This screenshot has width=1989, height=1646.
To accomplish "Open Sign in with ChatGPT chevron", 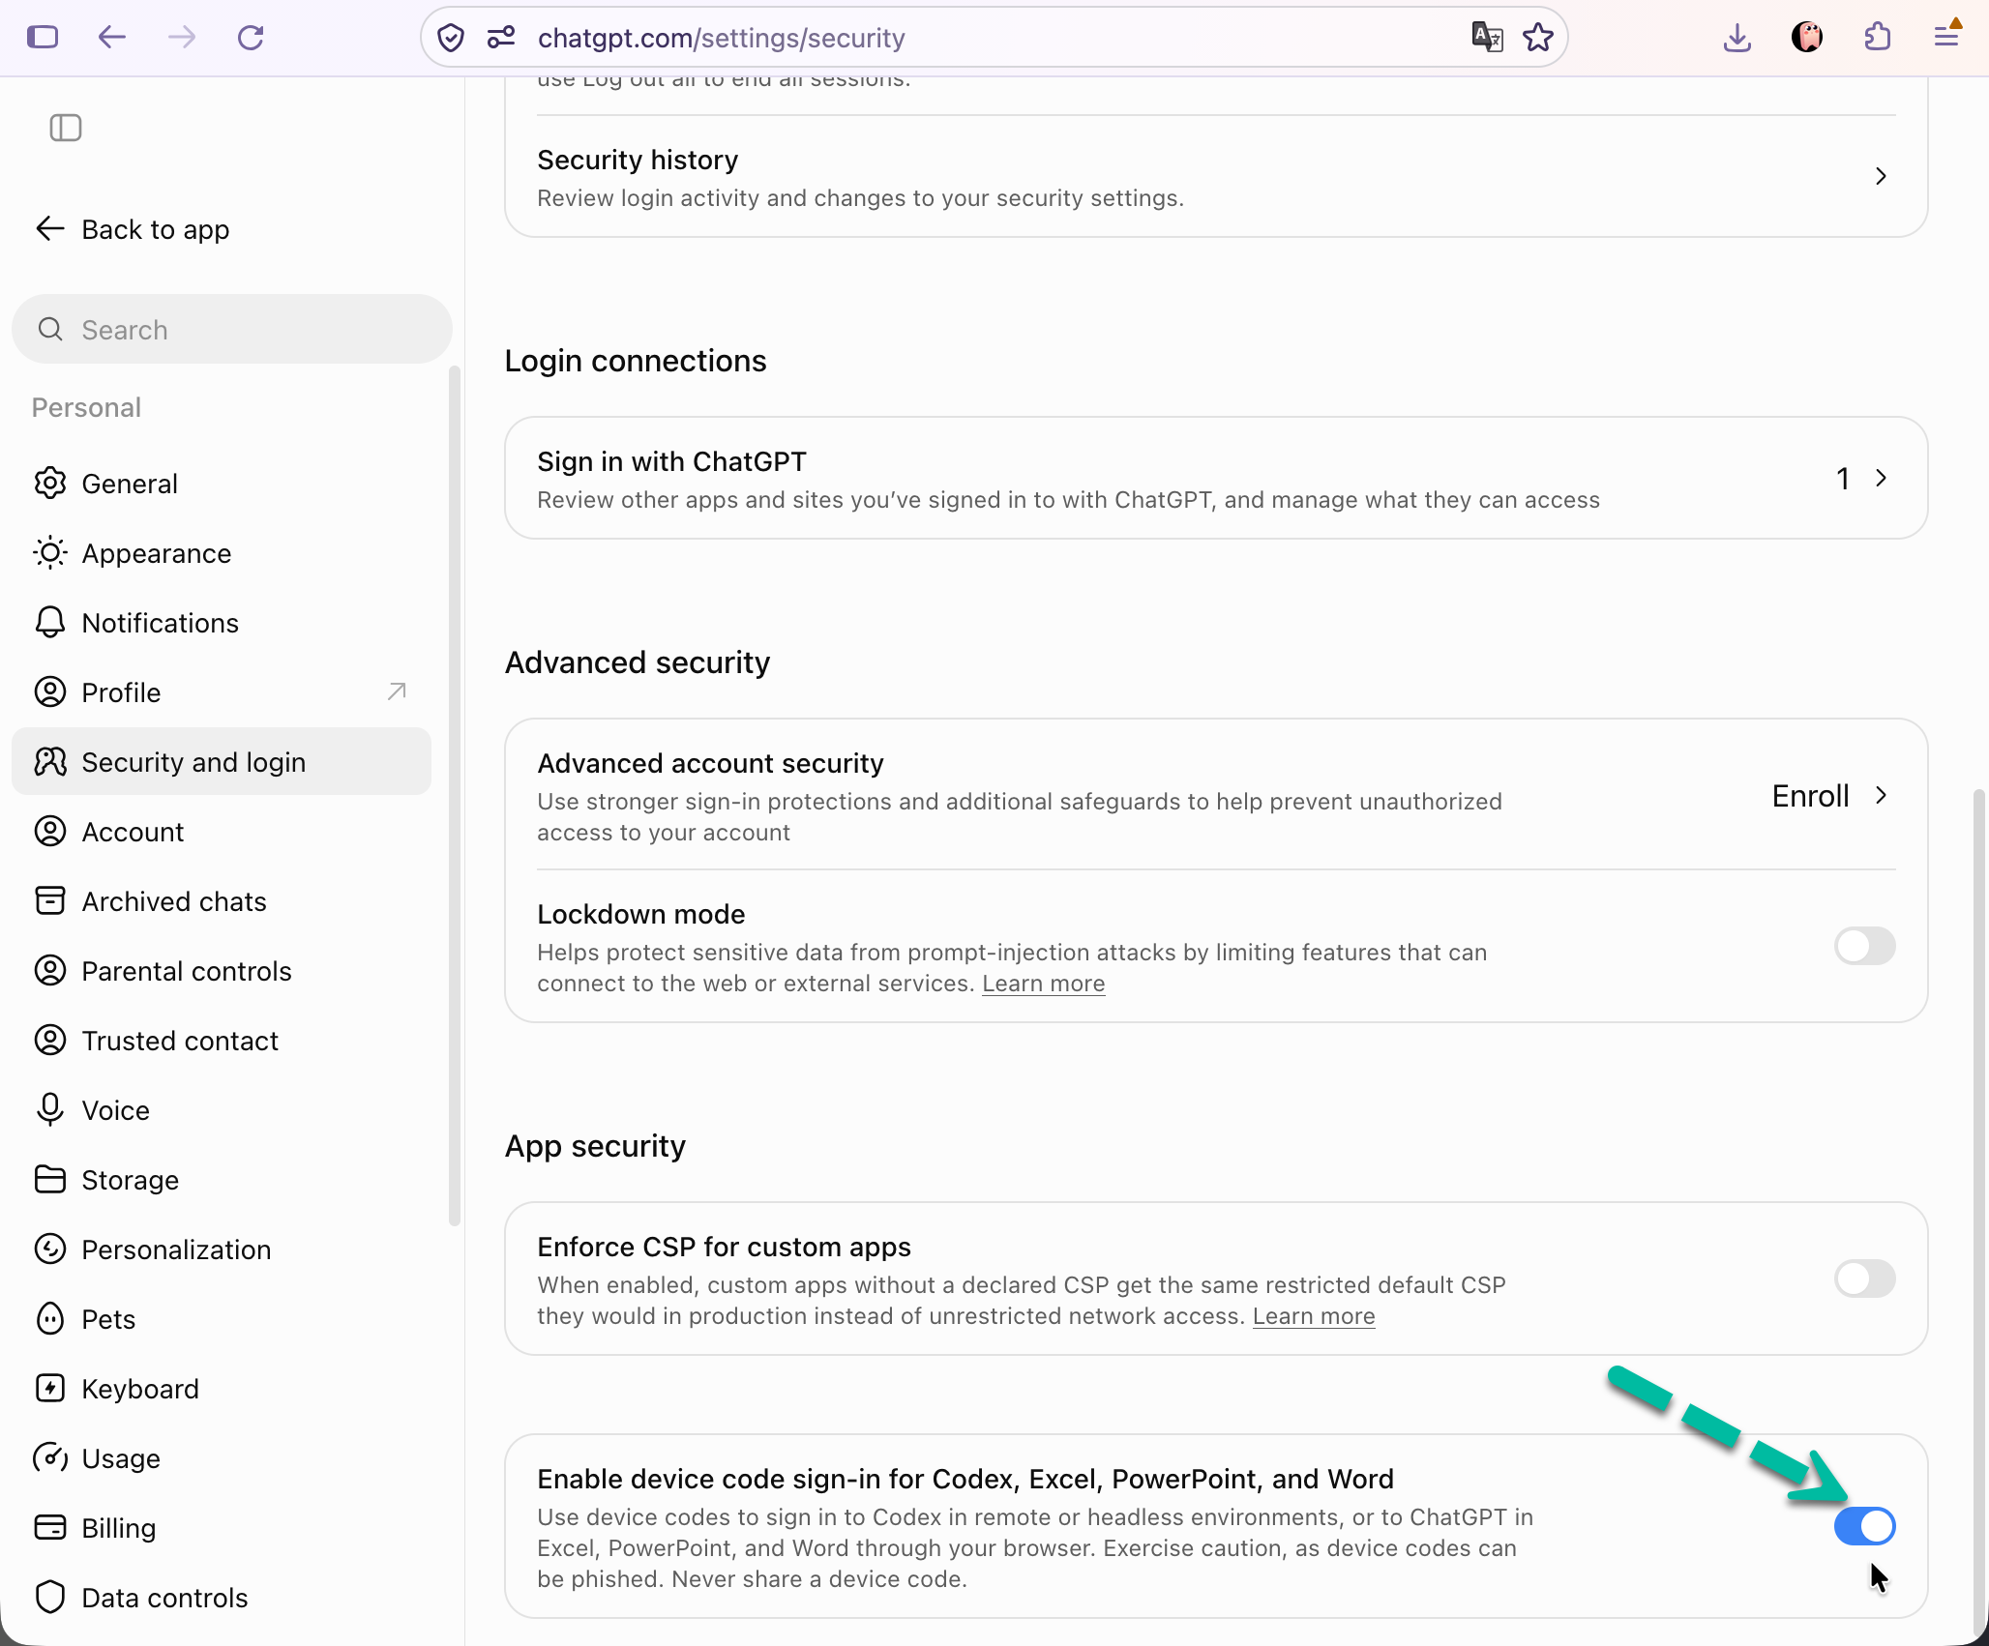I will [x=1881, y=478].
